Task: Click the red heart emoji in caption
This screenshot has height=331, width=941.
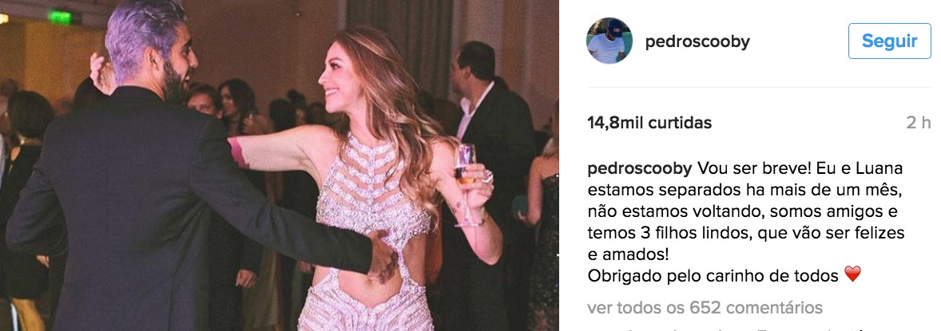Action: (852, 274)
